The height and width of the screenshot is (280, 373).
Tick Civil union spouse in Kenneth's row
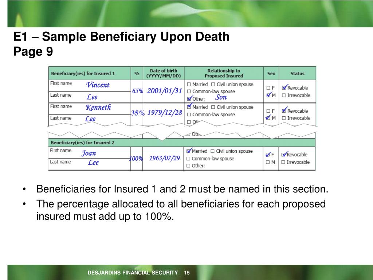point(213,107)
